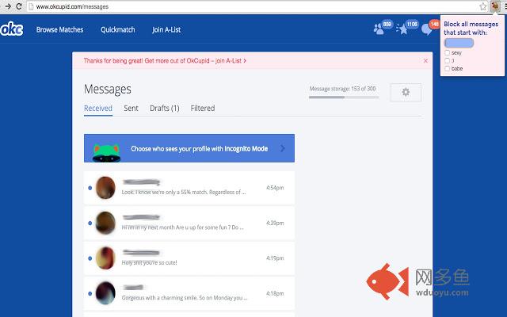Viewport: 507px width, 317px height.
Task: Focus the block phrase input field
Action: coord(459,43)
